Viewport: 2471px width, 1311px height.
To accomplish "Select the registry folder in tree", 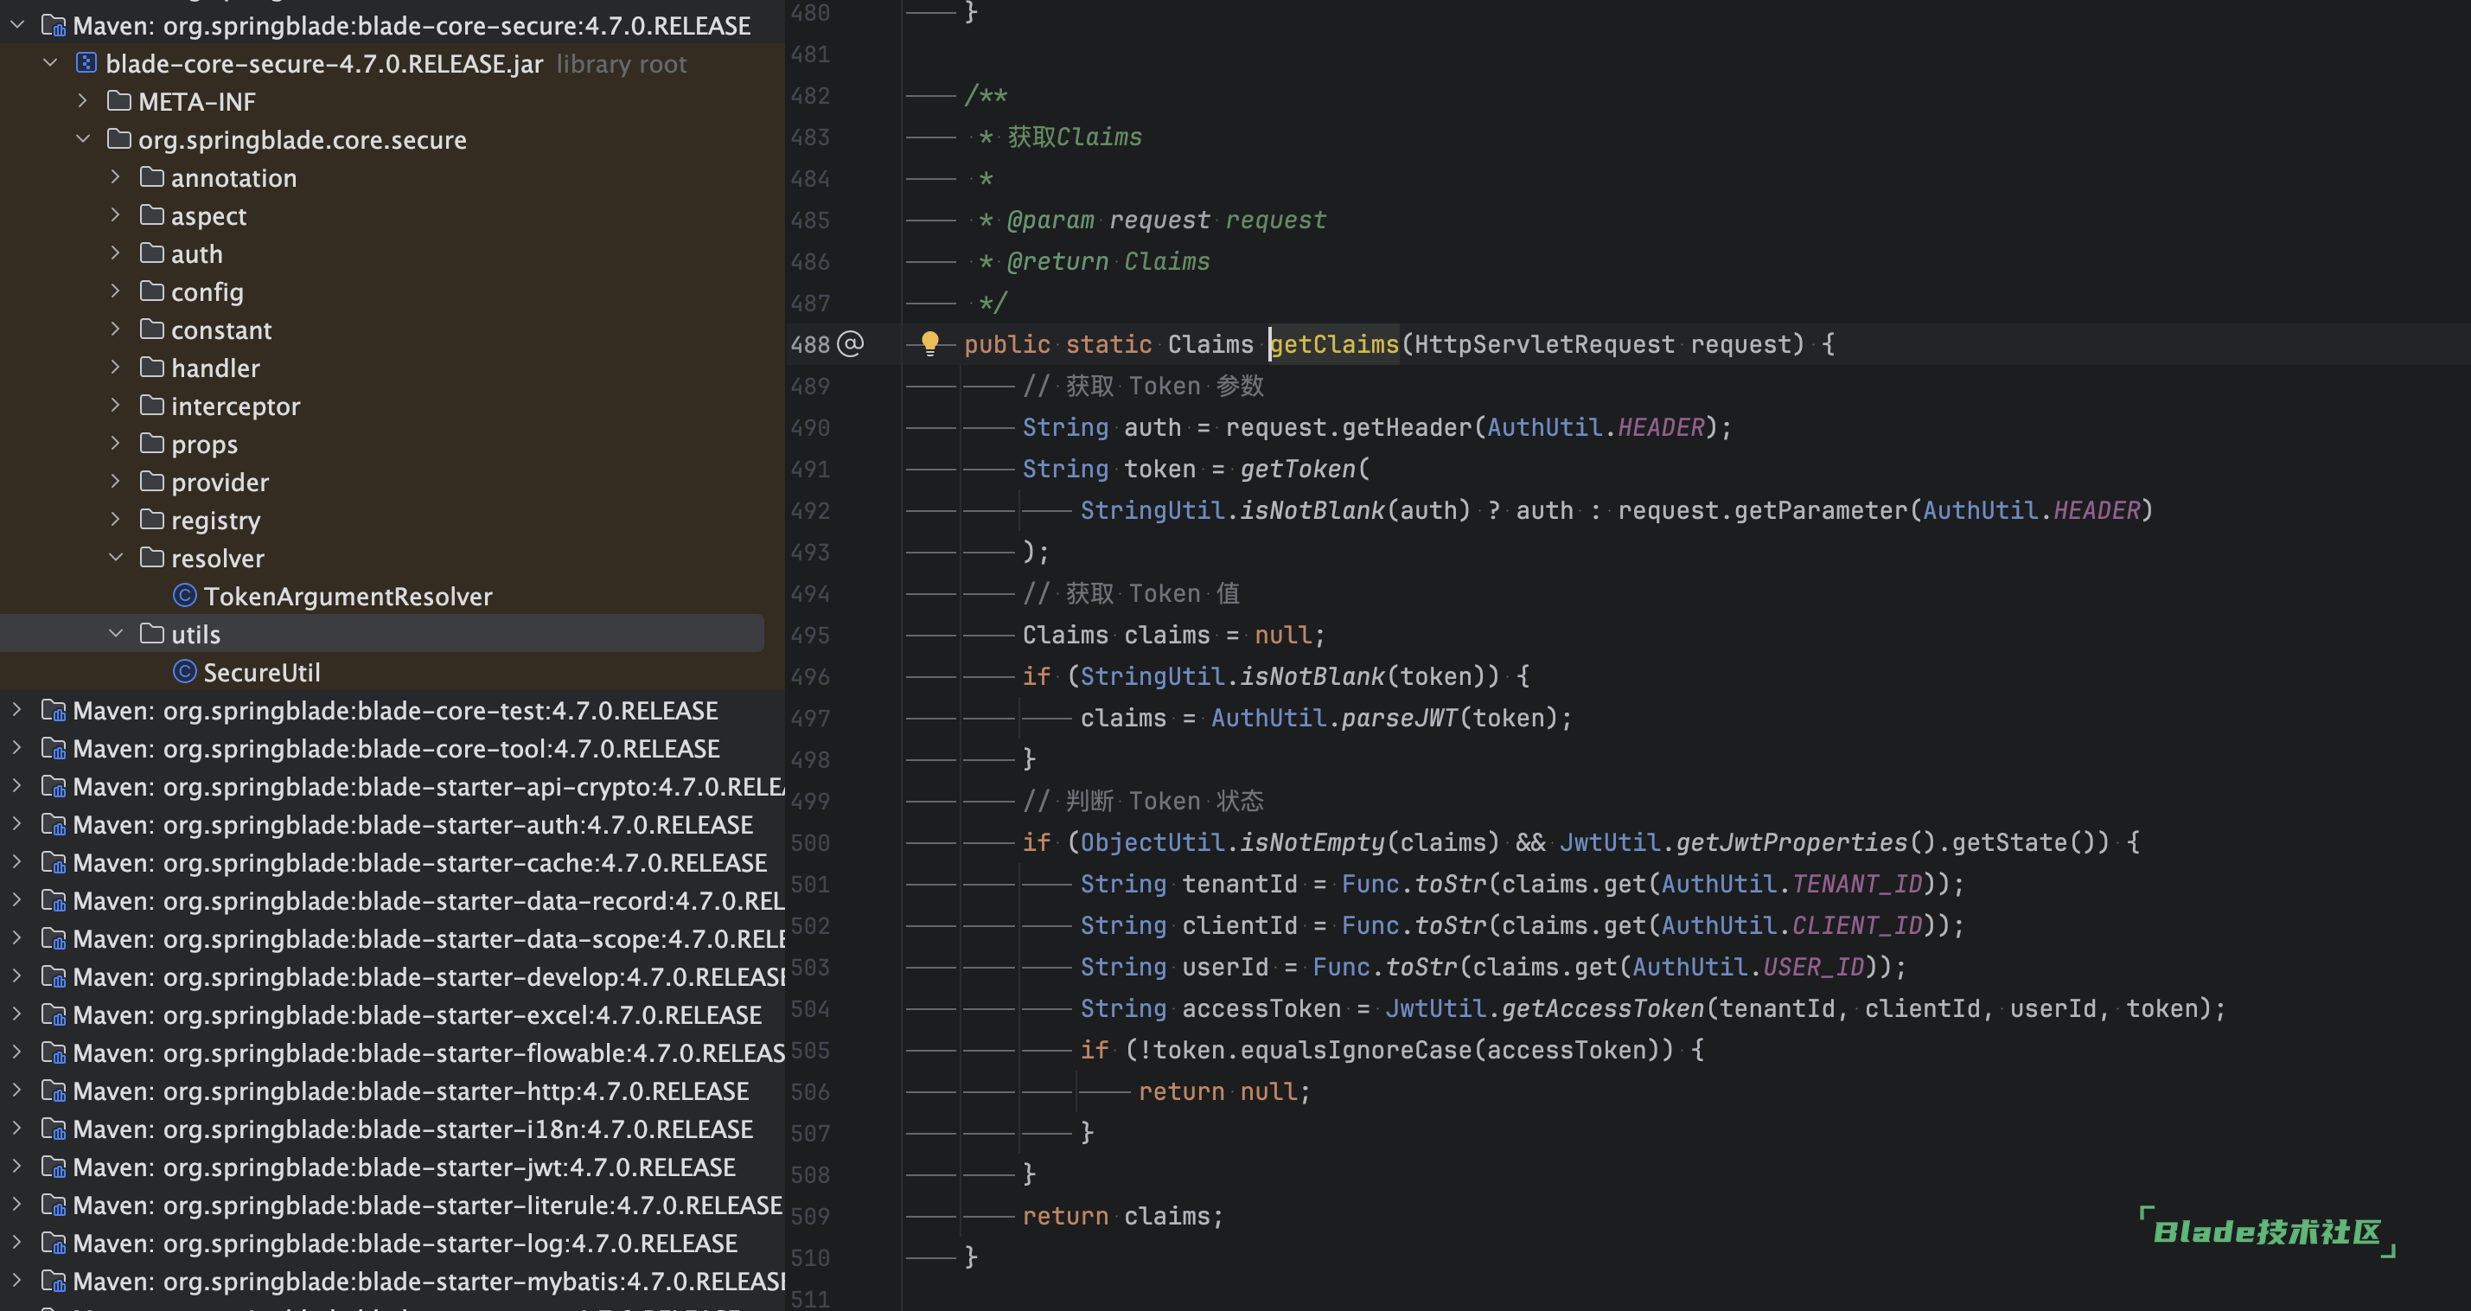I will pos(215,521).
